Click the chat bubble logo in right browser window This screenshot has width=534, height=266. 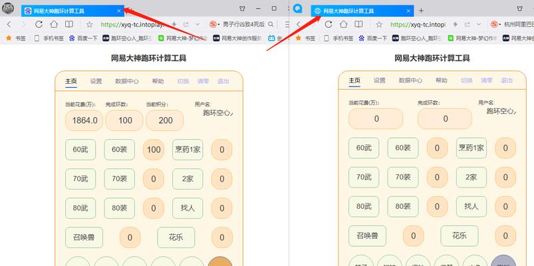coord(298,8)
